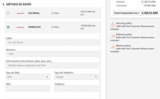This screenshot has height=99, width=160.
Task: Focus the Número input field
Action: 52,54
